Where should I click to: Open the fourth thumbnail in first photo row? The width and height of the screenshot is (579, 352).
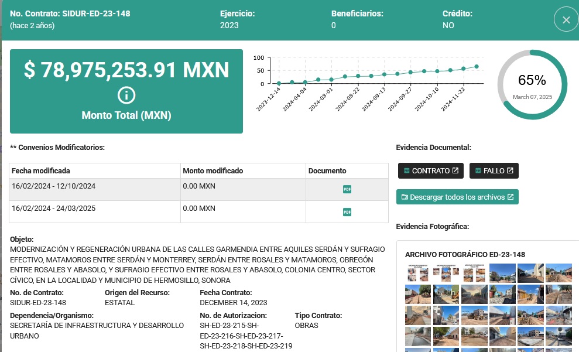(x=502, y=273)
